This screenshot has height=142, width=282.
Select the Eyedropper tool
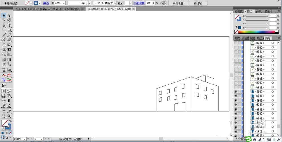[x=4, y=65]
